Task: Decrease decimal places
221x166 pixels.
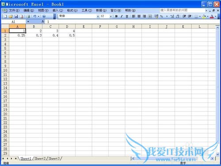Action: [x=178, y=16]
